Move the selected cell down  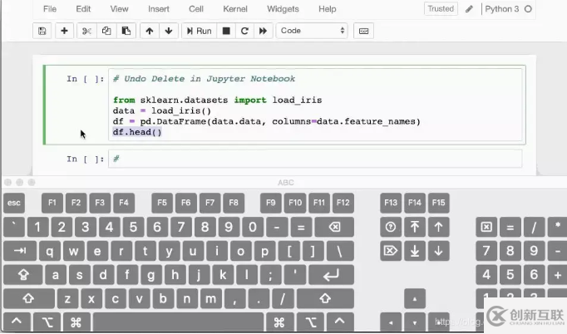click(169, 31)
